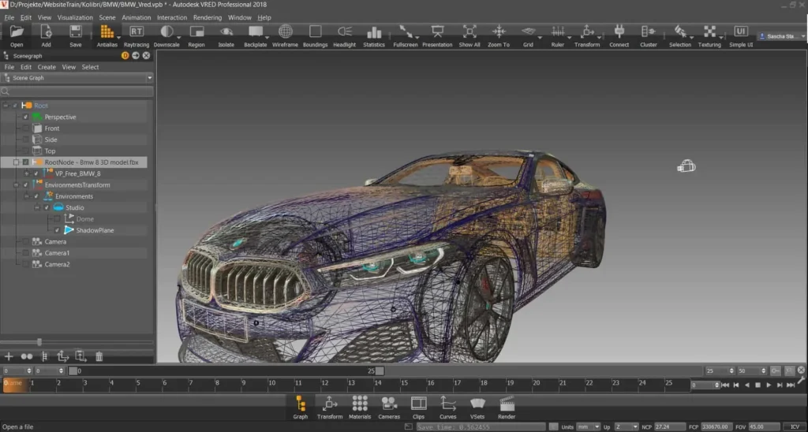Open the Units mm dropdown

point(589,426)
